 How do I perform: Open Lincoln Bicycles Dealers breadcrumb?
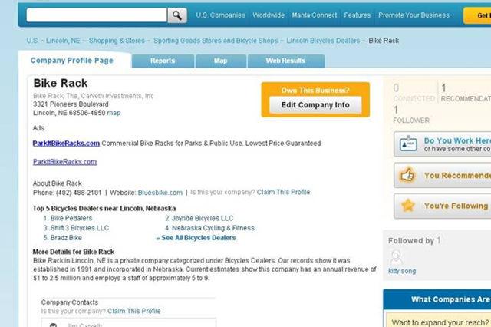323,41
